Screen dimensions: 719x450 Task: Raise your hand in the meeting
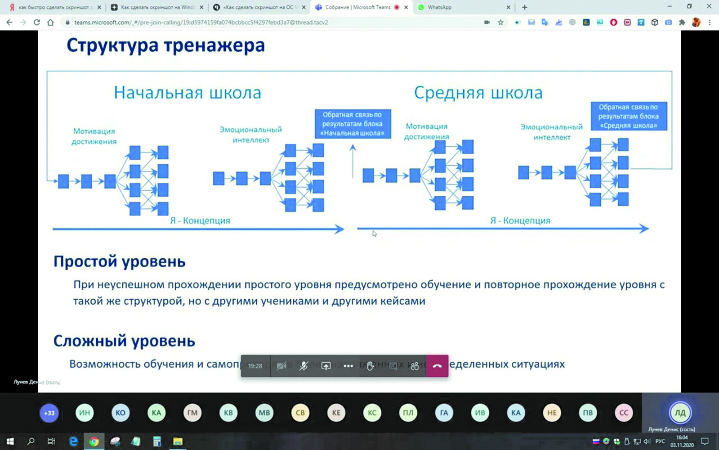point(370,366)
